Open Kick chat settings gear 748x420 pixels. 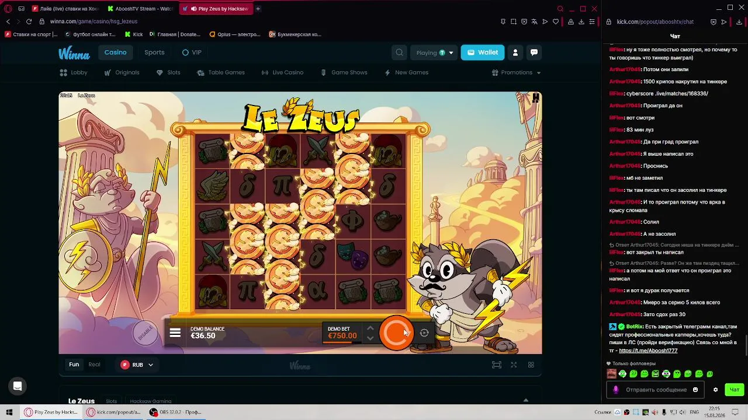pyautogui.click(x=715, y=390)
